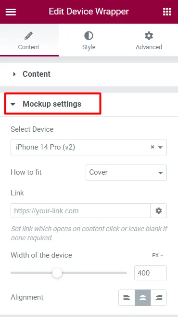This screenshot has height=317, width=178.
Task: Clear selected device with the x icon
Action: pos(153,147)
